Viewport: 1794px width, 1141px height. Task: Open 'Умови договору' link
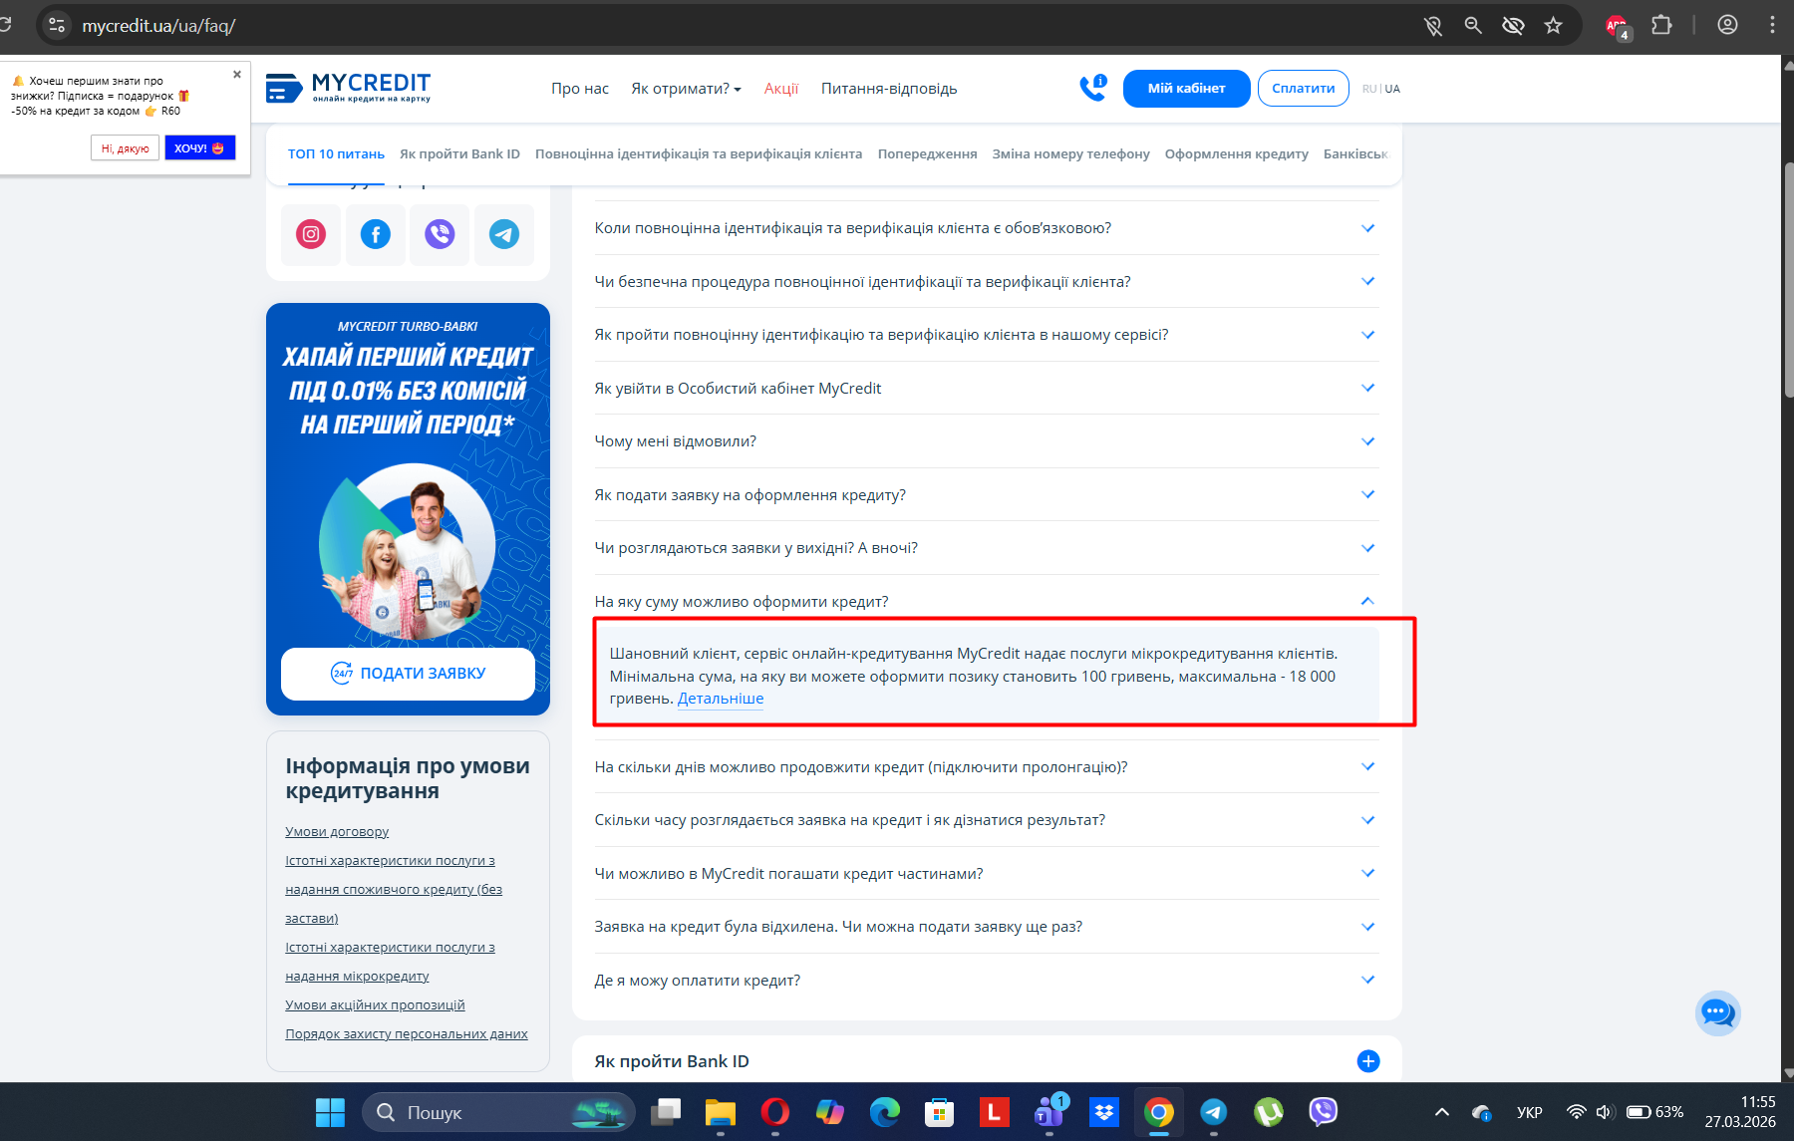click(337, 832)
